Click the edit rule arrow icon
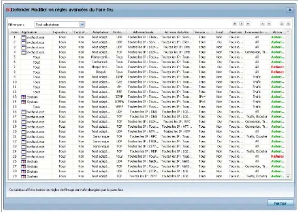298x212 pixels. (241, 24)
